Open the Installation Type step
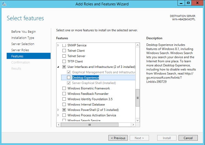 coord(23,38)
